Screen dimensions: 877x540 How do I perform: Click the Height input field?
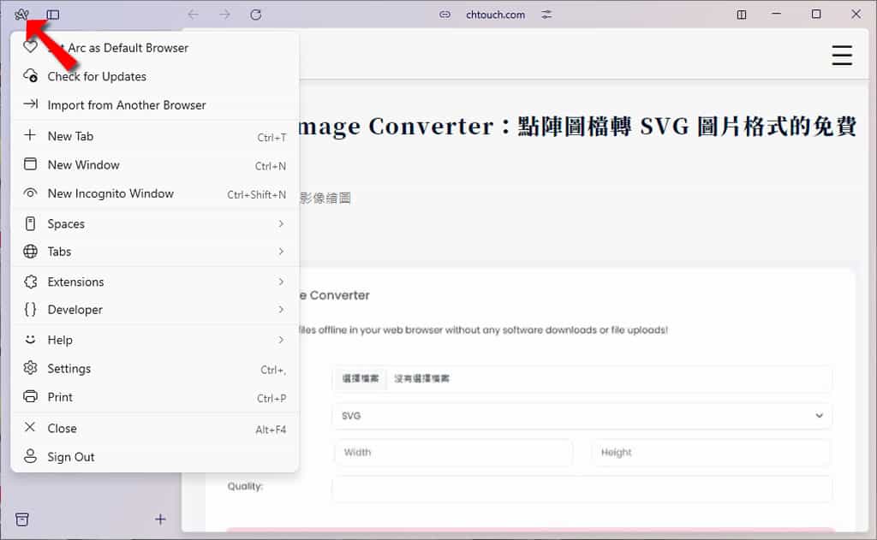pos(712,452)
